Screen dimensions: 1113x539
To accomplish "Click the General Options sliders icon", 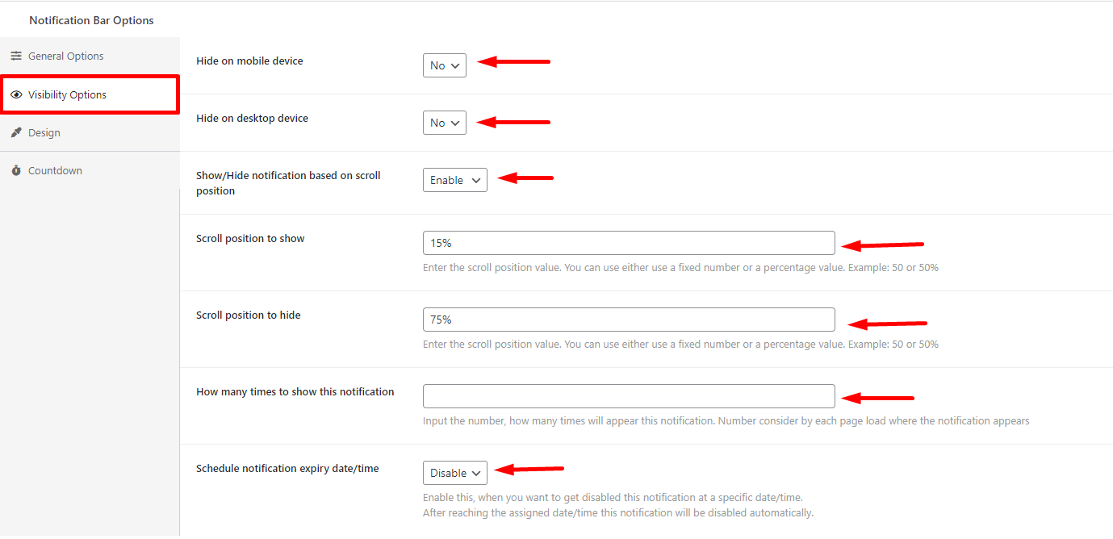I will tap(16, 56).
